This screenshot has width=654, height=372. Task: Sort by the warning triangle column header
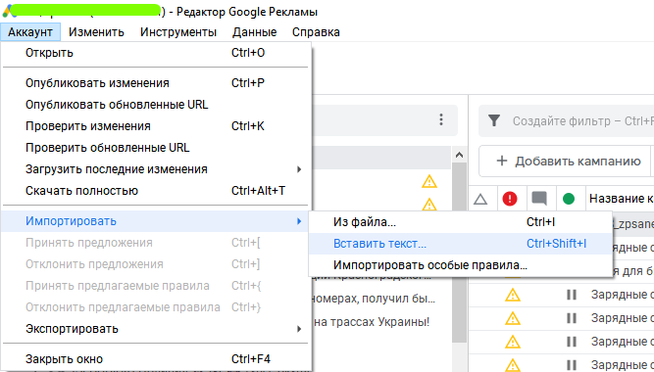pyautogui.click(x=480, y=199)
